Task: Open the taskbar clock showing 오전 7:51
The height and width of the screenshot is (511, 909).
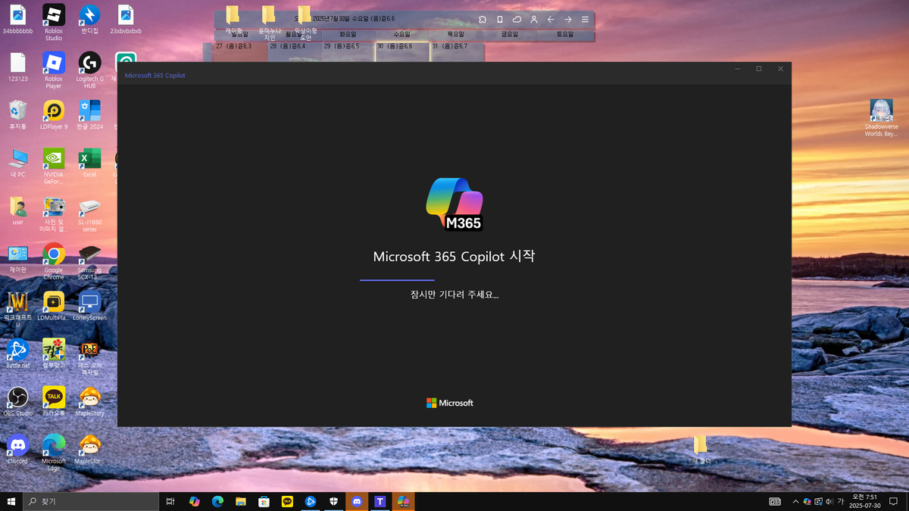Action: click(x=864, y=501)
